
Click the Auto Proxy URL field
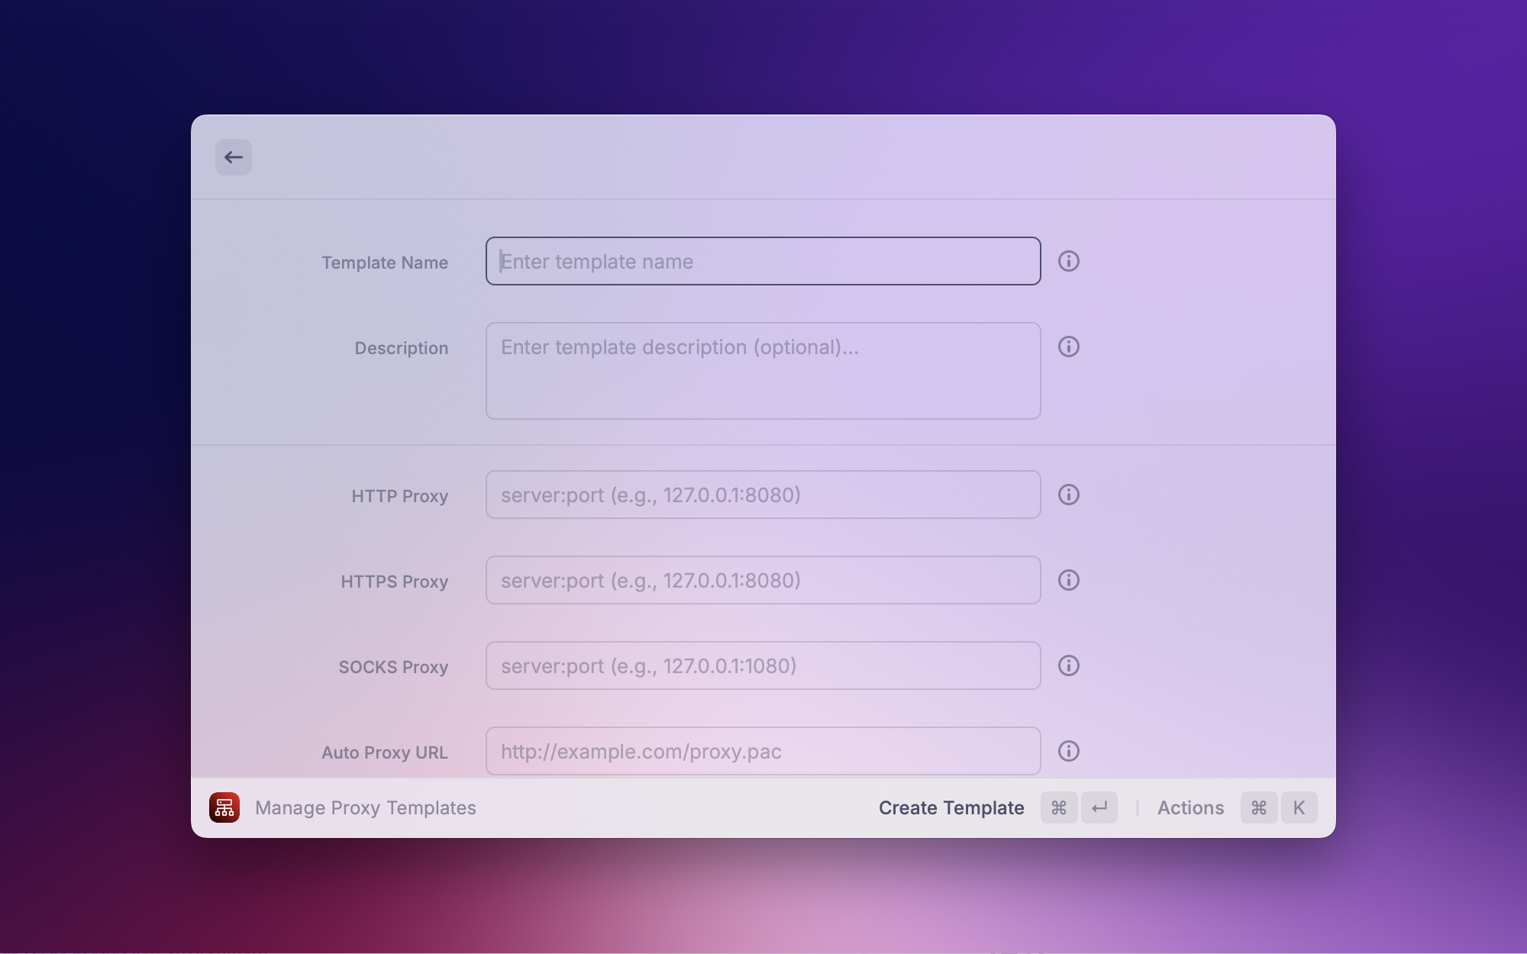pos(762,751)
